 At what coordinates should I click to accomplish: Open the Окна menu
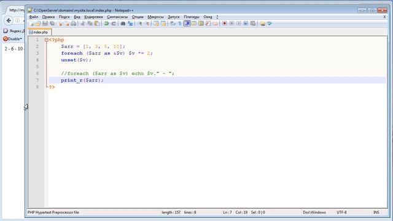tap(208, 17)
